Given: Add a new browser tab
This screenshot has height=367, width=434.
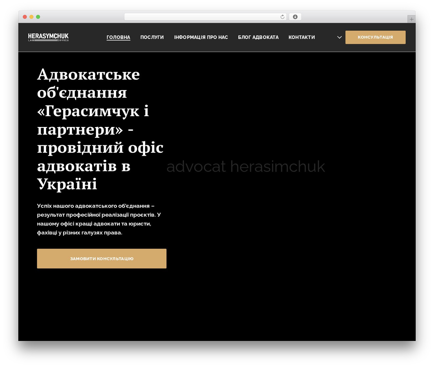Looking at the screenshot, I should pyautogui.click(x=411, y=19).
